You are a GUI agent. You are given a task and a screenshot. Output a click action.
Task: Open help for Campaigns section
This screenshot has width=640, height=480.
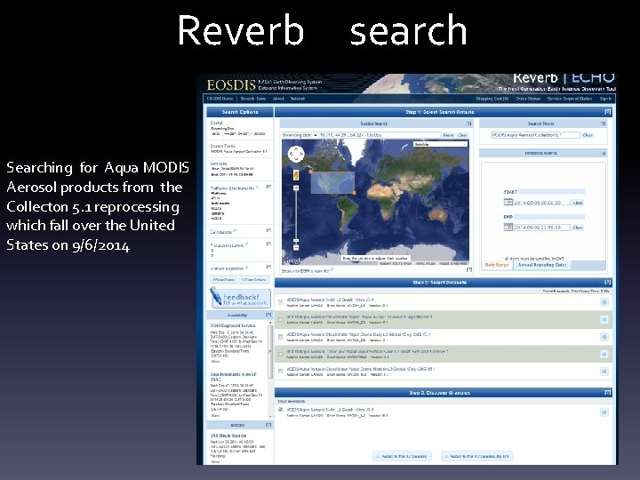268,230
